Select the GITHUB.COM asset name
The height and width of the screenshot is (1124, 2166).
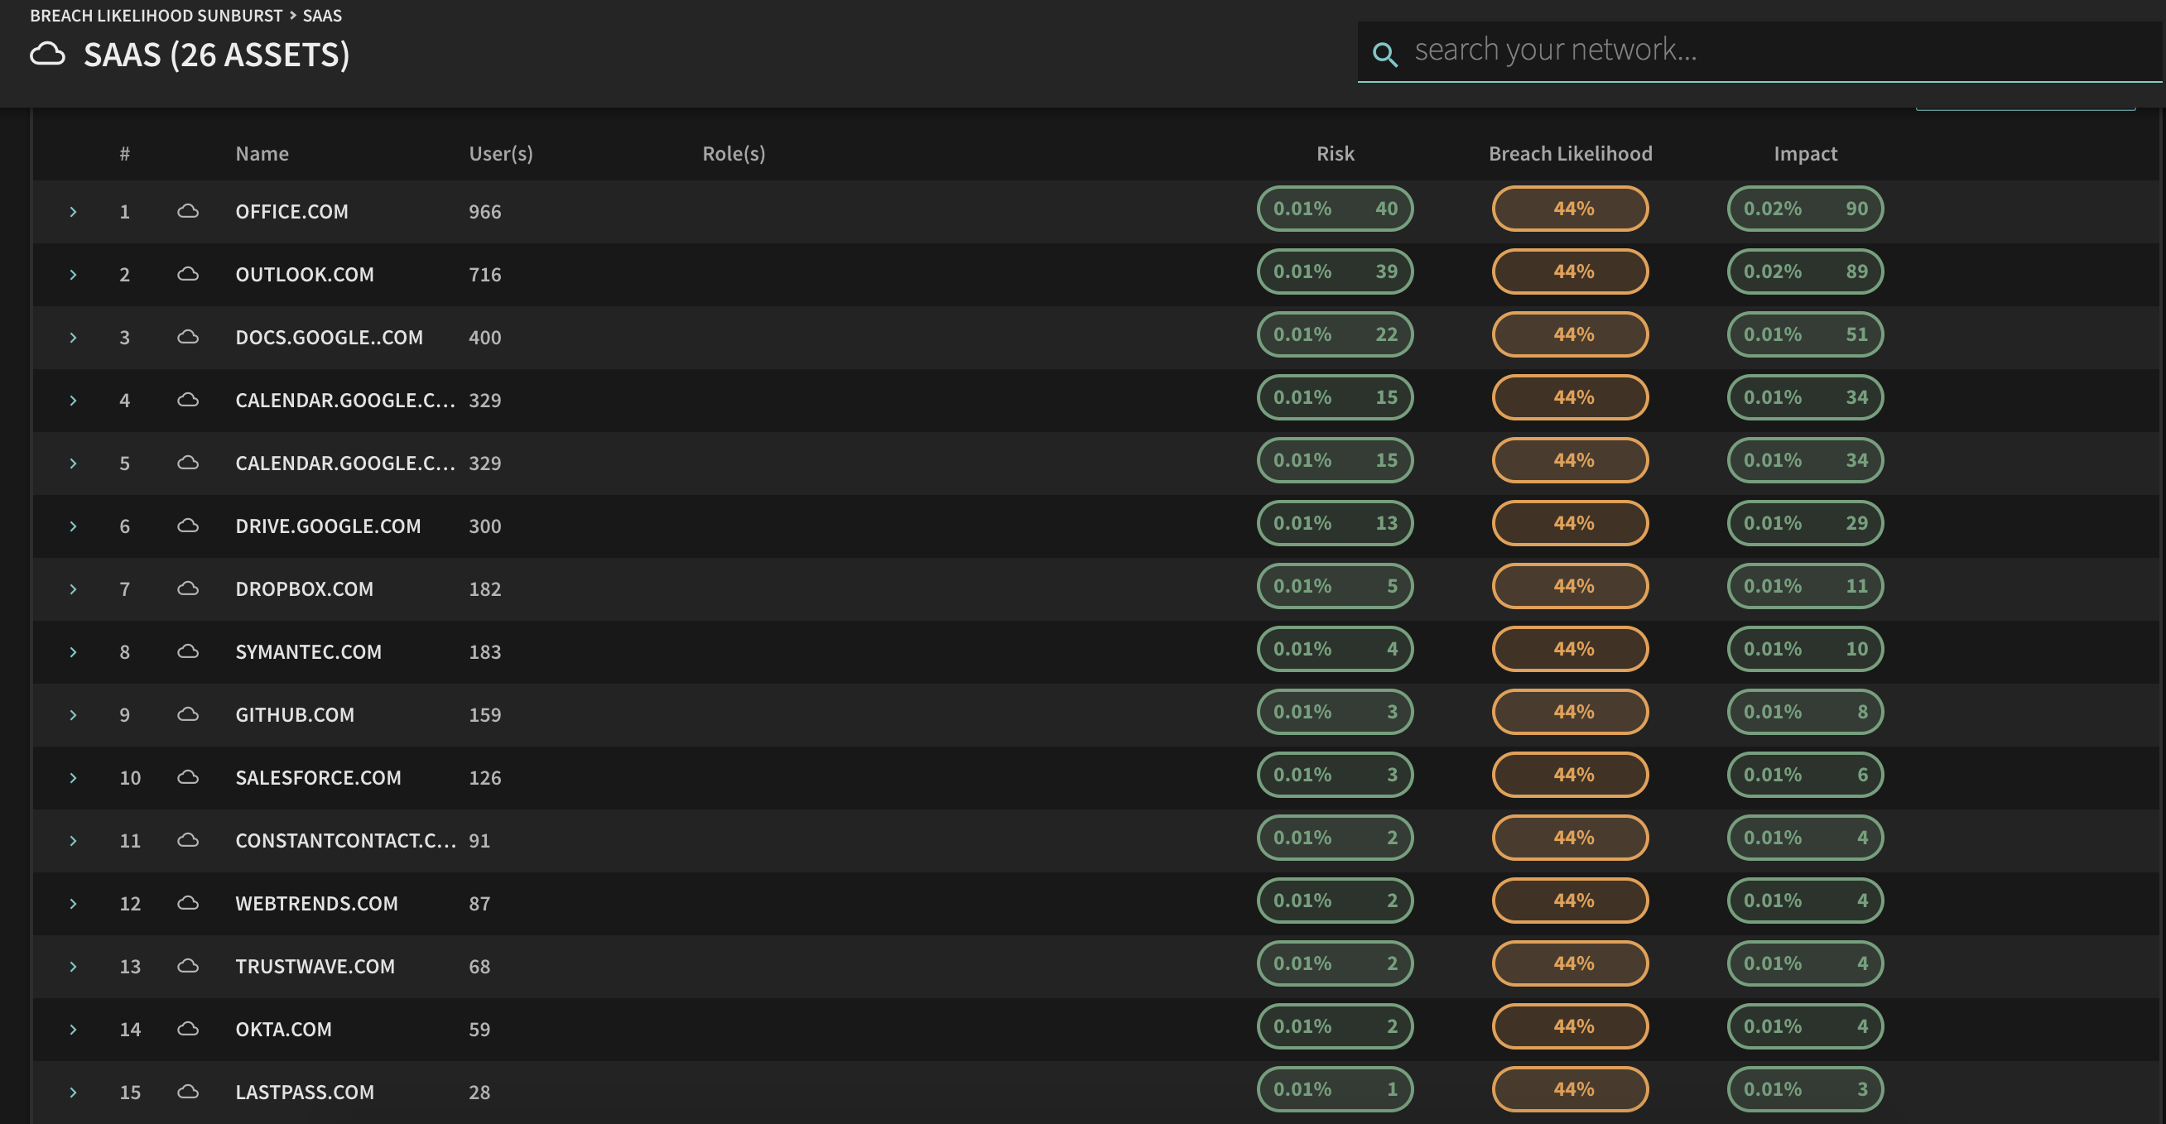[x=294, y=715]
